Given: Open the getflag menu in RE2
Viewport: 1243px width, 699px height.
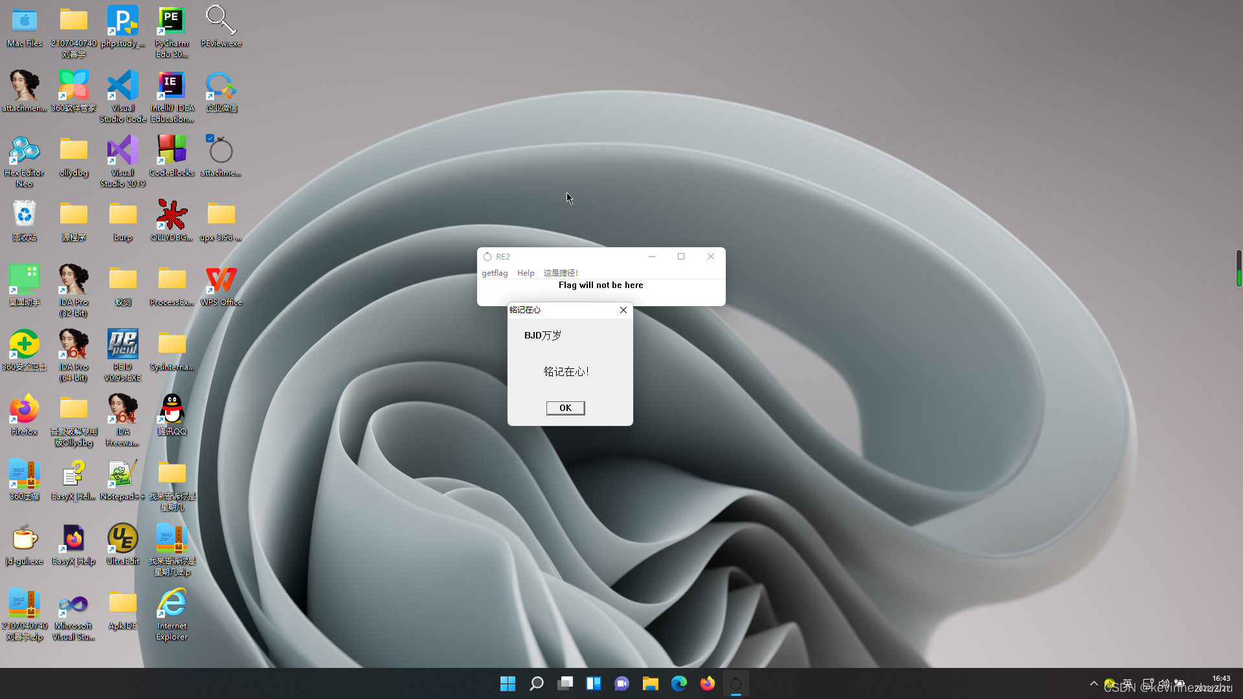Looking at the screenshot, I should [x=495, y=273].
